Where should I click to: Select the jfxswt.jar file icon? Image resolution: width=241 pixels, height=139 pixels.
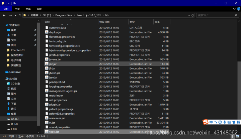(x=47, y=73)
